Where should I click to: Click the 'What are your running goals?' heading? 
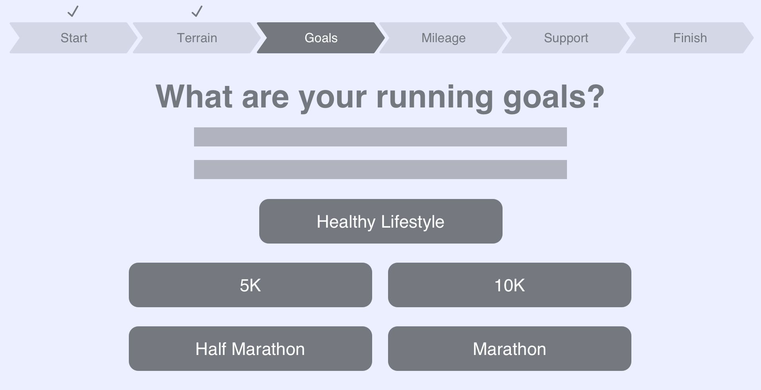[x=380, y=97]
